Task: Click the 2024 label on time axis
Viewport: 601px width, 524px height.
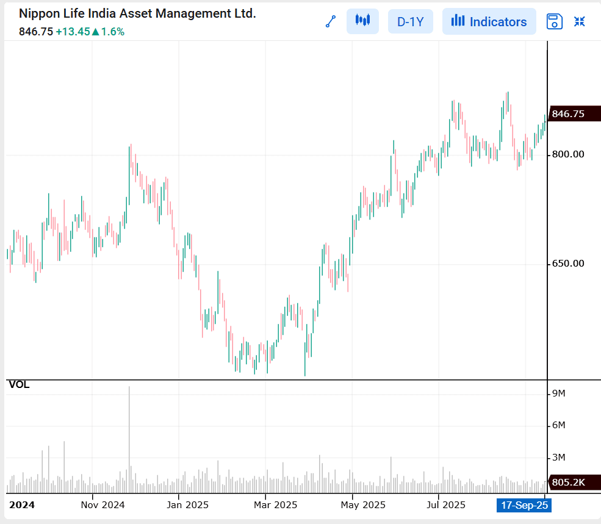Action: click(x=22, y=505)
